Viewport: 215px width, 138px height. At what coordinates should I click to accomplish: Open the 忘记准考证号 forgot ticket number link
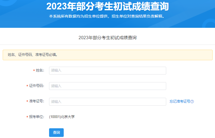pyautogui.click(x=180, y=101)
